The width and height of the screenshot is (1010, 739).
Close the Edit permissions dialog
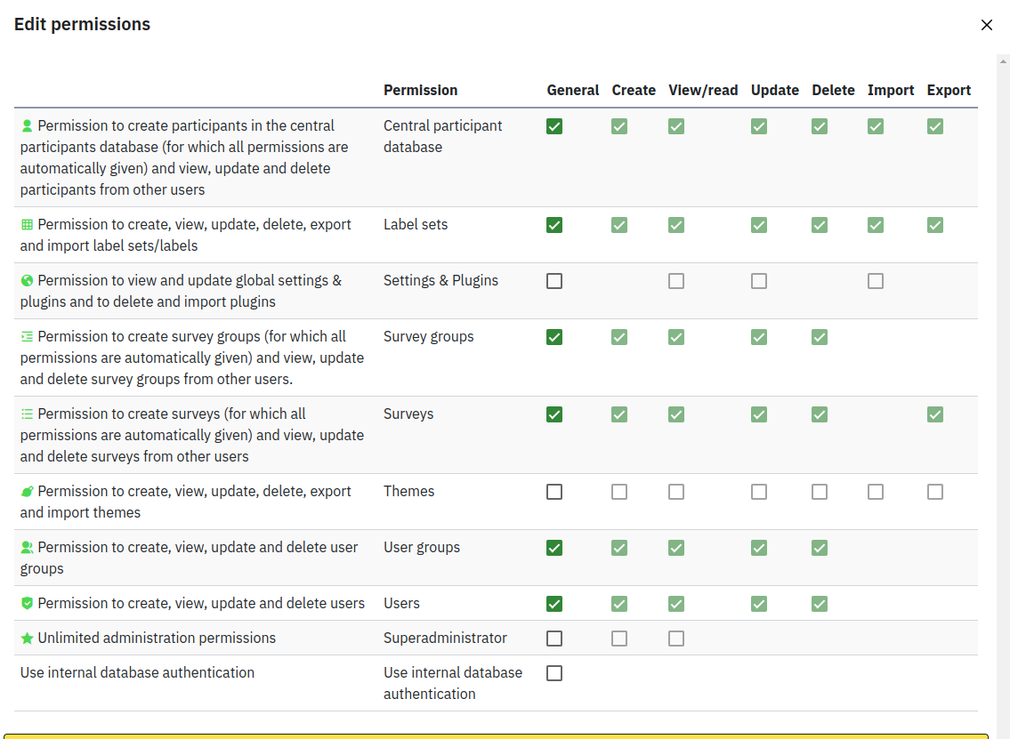coord(986,25)
